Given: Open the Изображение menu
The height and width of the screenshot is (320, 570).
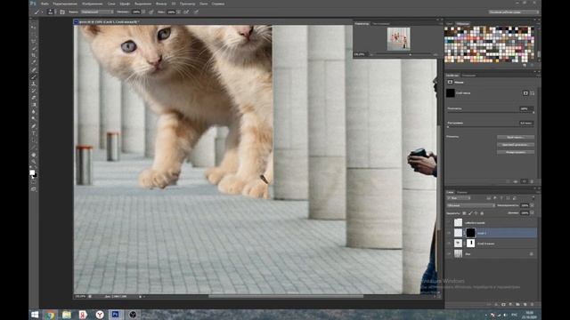Looking at the screenshot, I should click(92, 4).
